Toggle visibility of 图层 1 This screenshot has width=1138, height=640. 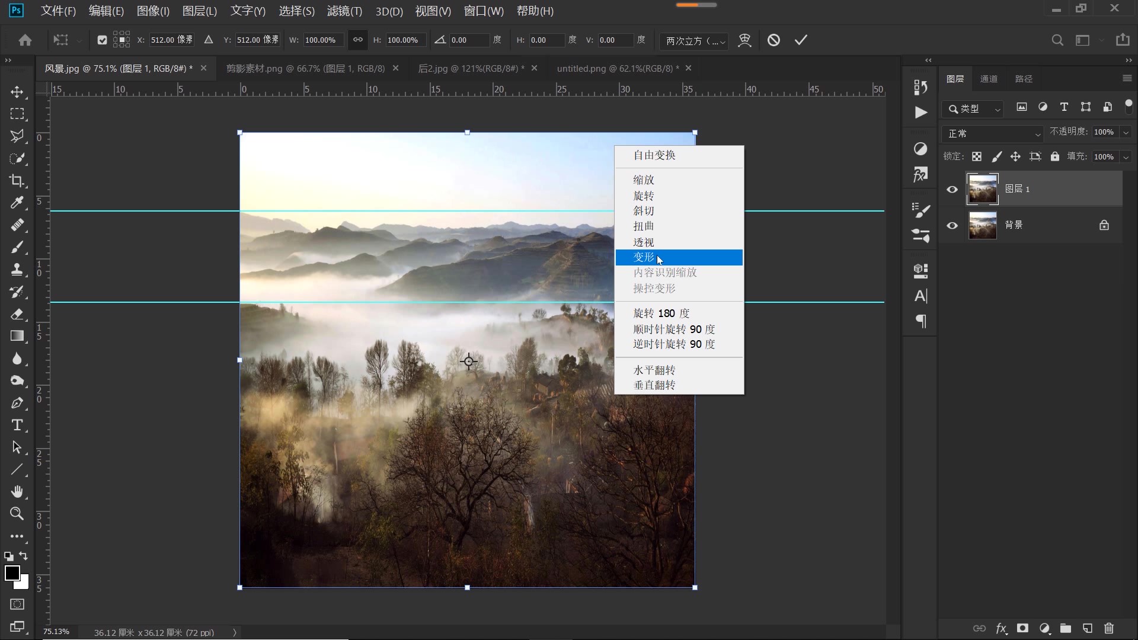coord(952,189)
